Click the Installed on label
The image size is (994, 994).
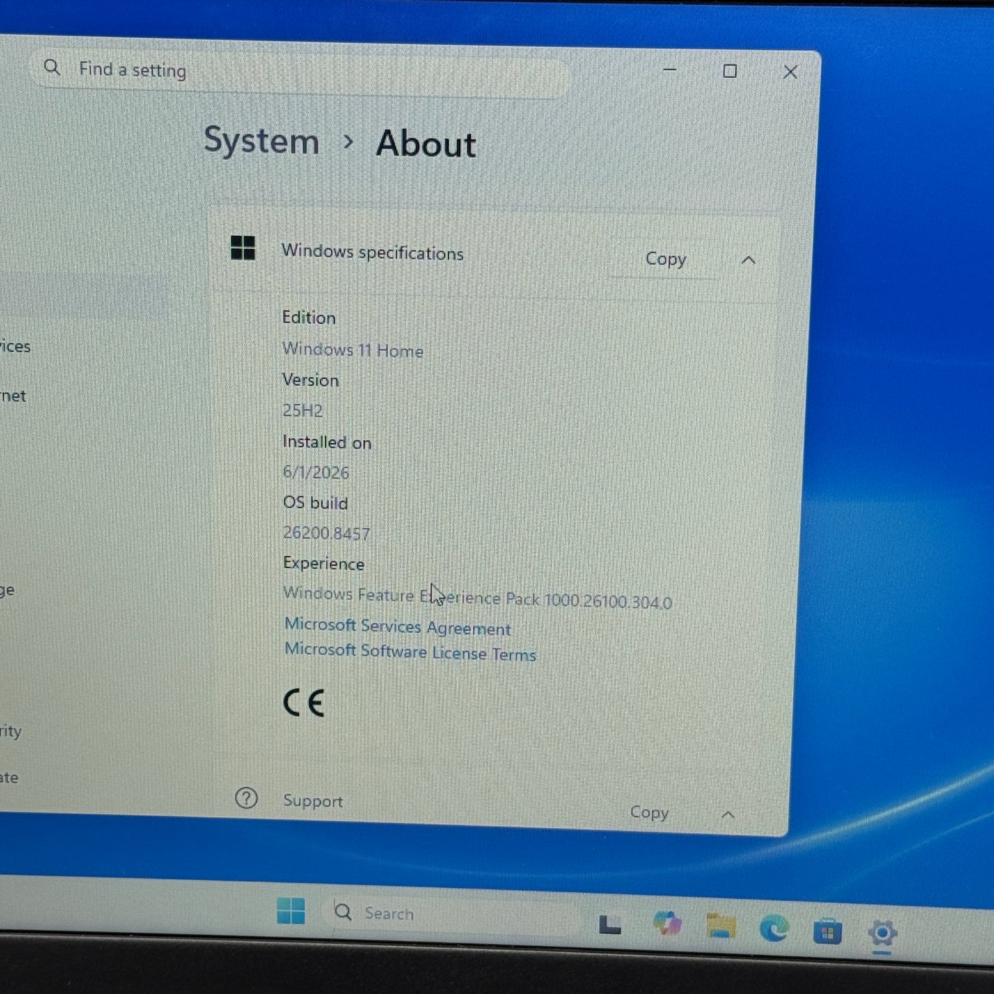pos(327,442)
